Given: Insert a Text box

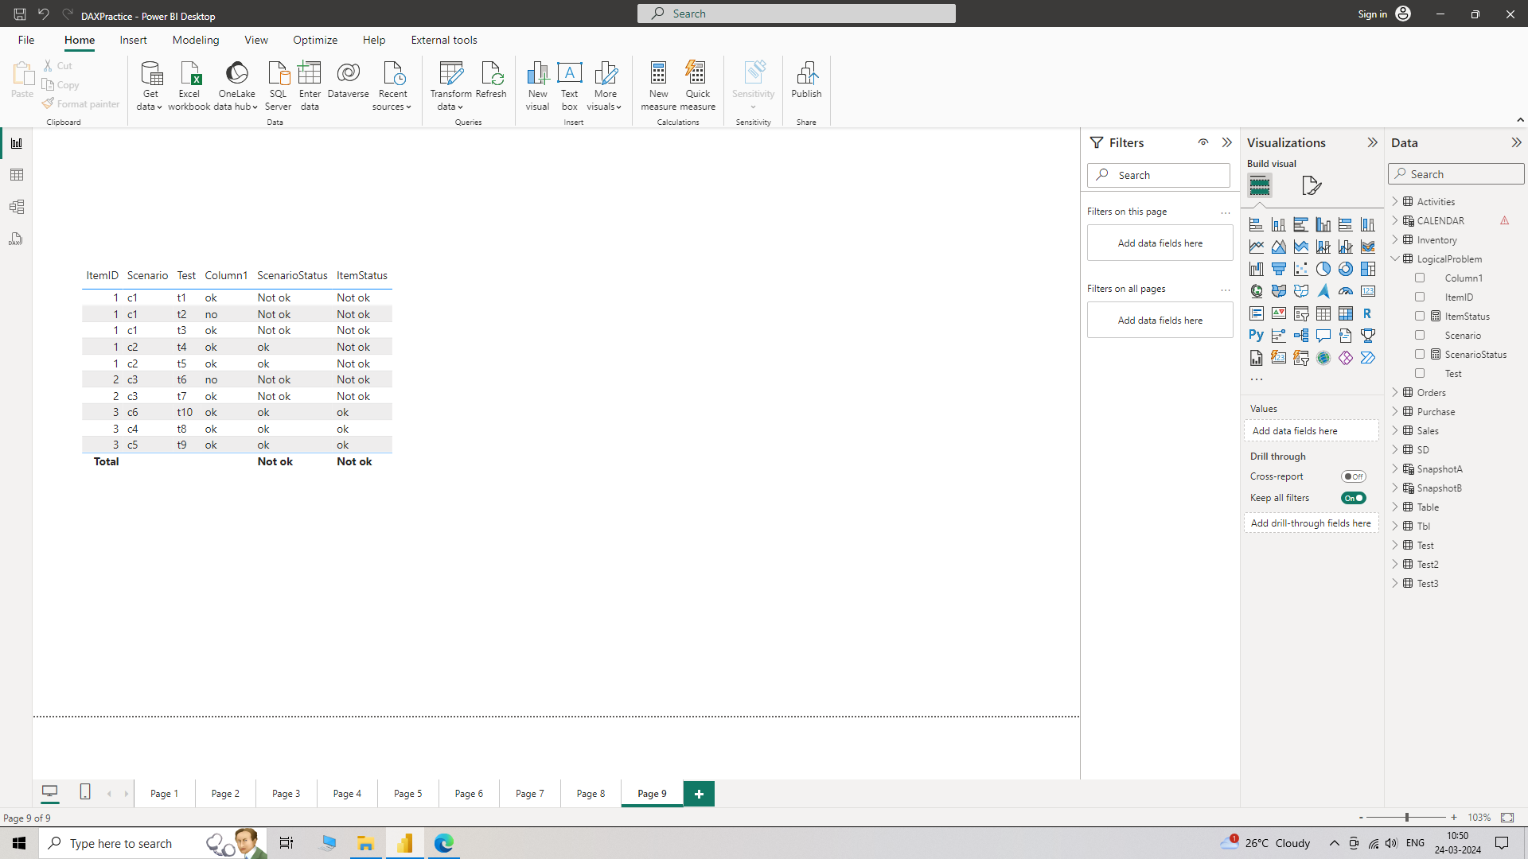Looking at the screenshot, I should [570, 86].
